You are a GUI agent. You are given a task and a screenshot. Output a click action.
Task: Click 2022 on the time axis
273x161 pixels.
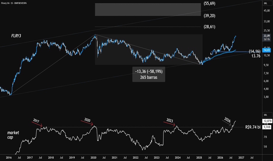[136, 158]
